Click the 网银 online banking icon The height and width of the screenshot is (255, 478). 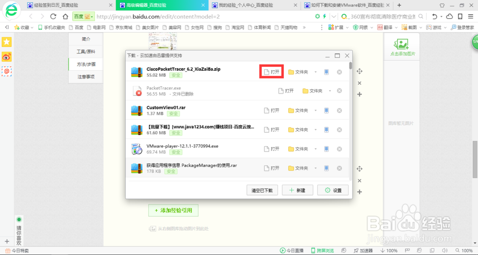356,28
